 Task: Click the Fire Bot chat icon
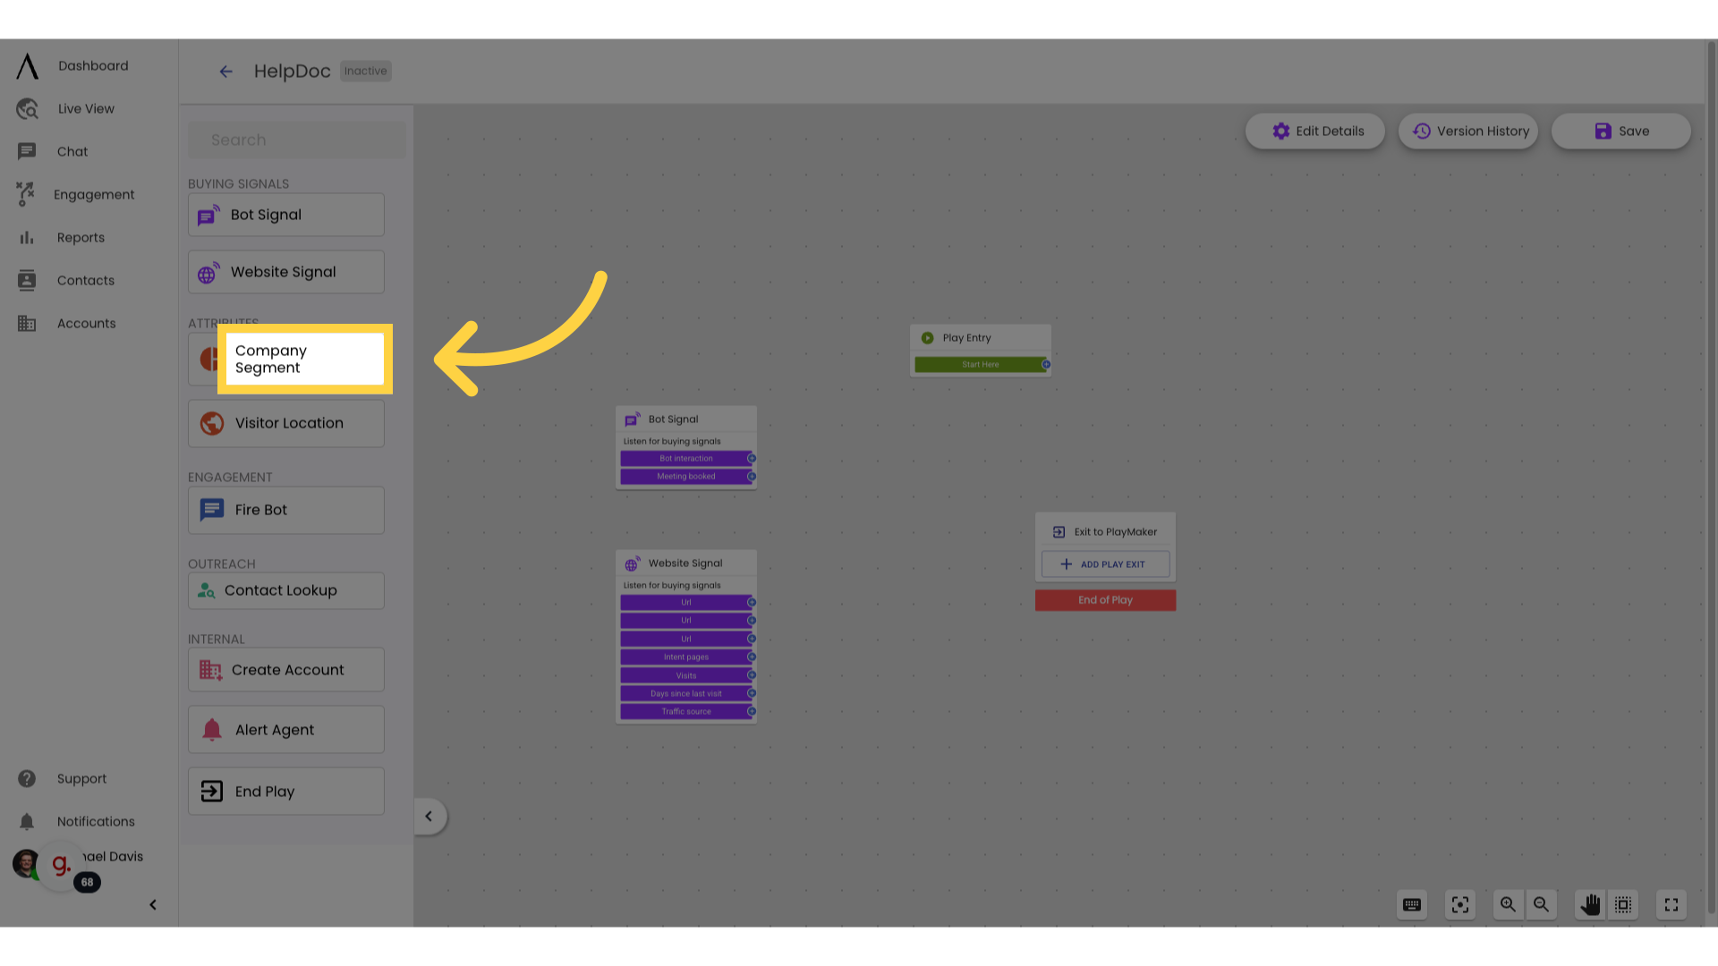point(212,510)
